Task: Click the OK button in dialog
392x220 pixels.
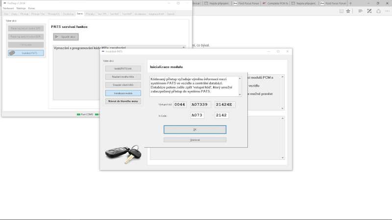Action: point(195,130)
